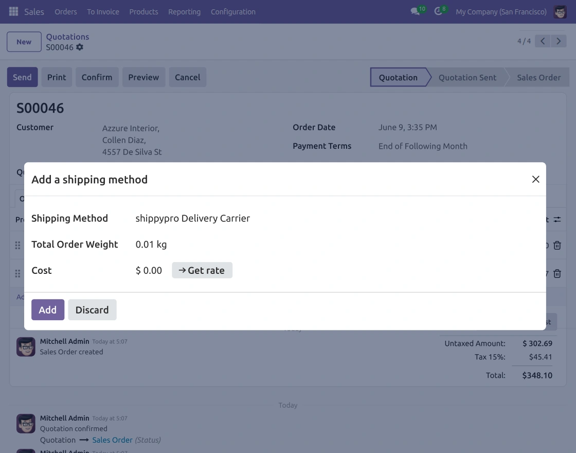Screen dimensions: 576x453
Task: Open the Configuration menu
Action: tap(233, 12)
